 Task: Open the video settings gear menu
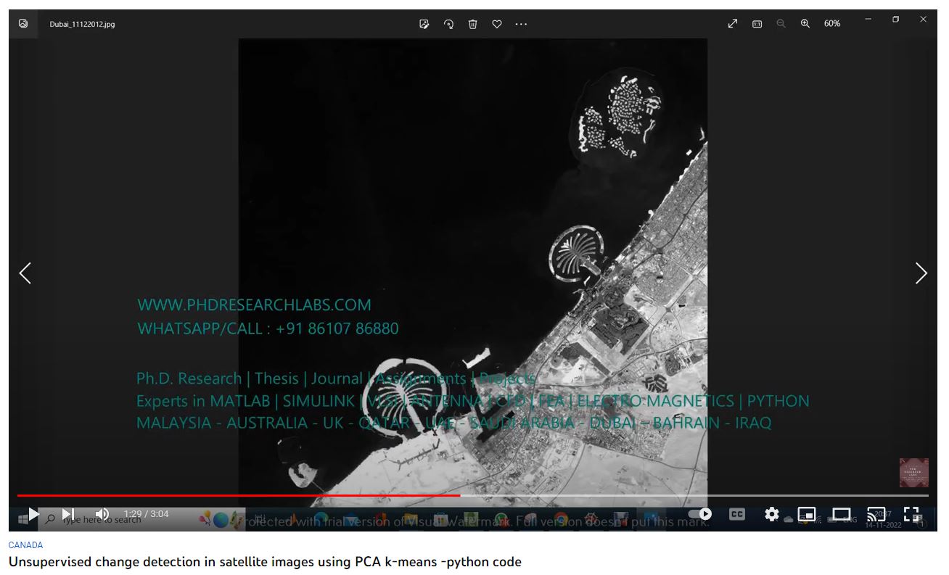(x=771, y=514)
